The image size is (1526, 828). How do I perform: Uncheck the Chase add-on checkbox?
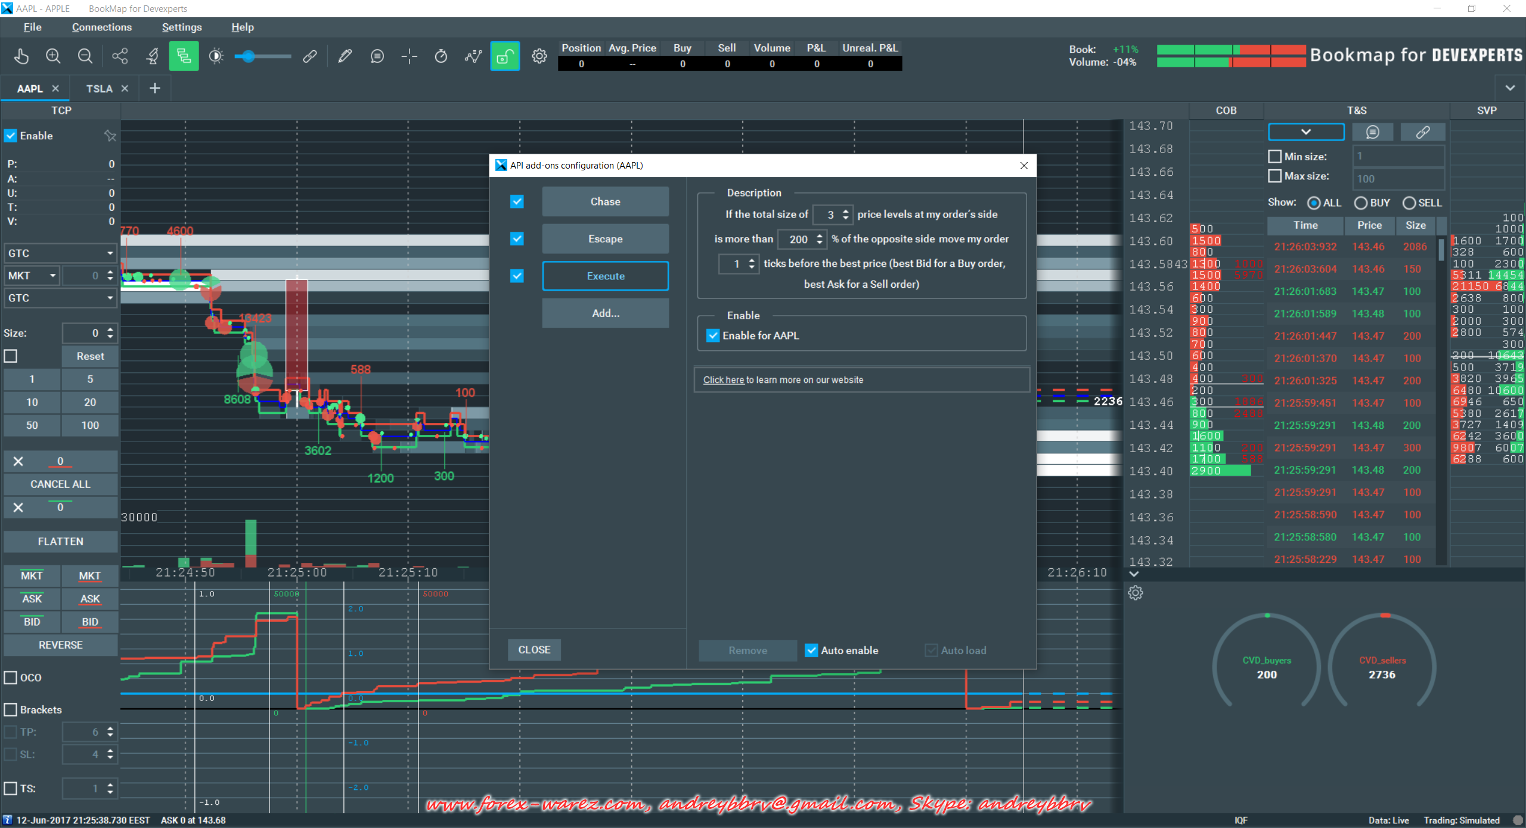tap(517, 202)
